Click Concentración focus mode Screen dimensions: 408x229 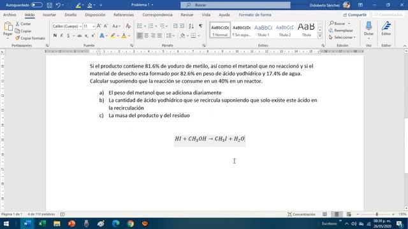coord(302,214)
